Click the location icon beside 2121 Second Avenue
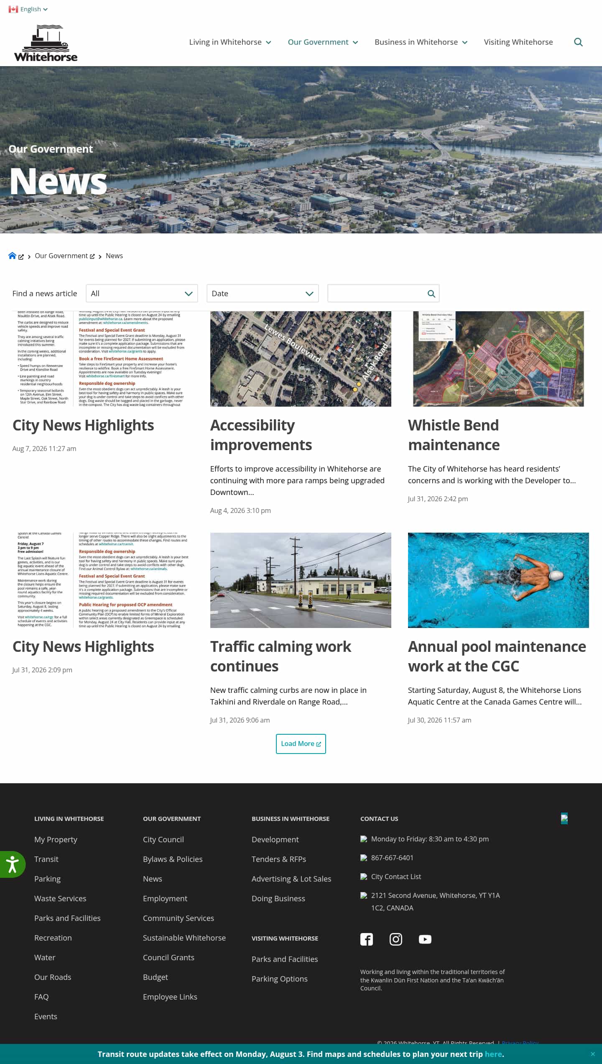602x1064 pixels. (364, 895)
